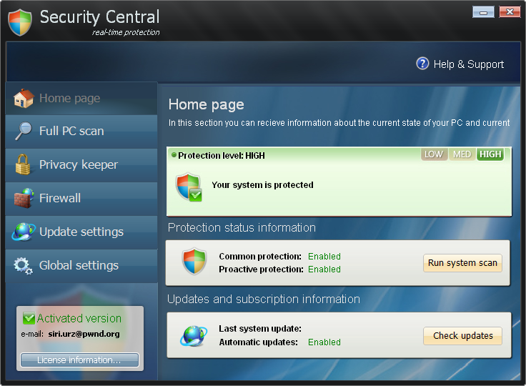Viewport: 526px width, 386px height.
Task: Click the shield icon beside Common protection
Action: (194, 262)
